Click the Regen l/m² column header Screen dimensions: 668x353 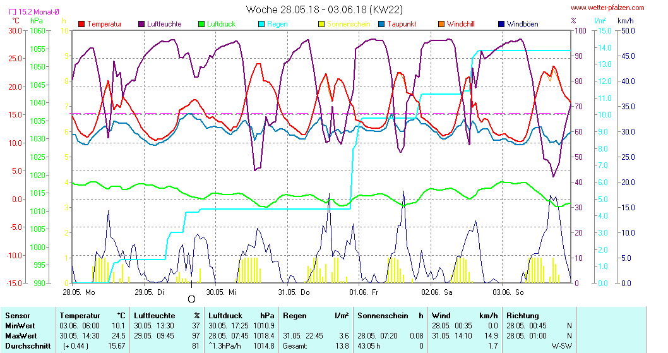pos(316,316)
